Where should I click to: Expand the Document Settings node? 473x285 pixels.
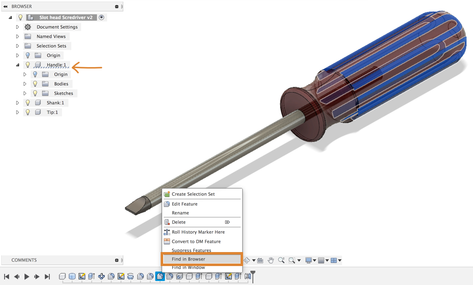17,27
